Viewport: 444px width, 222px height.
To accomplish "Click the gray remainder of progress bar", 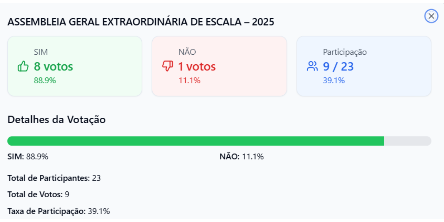I will [407, 141].
